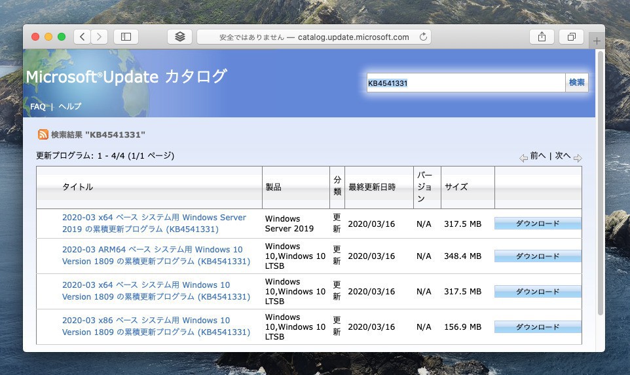This screenshot has width=630, height=375.
Task: Download the Windows Server 2019 update
Action: click(x=538, y=224)
